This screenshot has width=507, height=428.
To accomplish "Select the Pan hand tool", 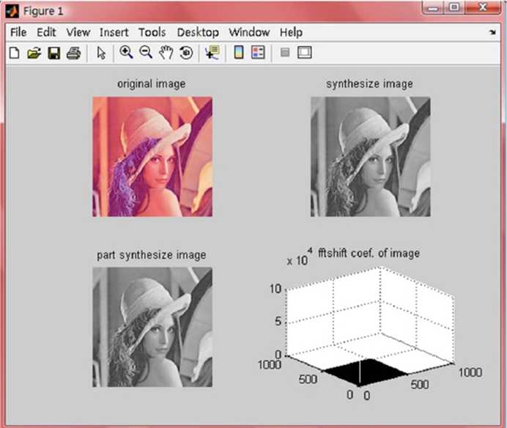I will 166,53.
